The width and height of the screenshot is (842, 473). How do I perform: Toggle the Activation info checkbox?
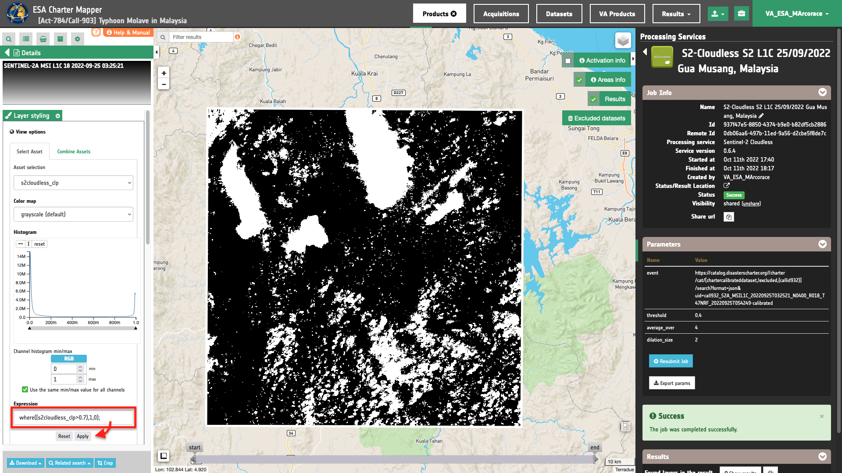(x=568, y=61)
